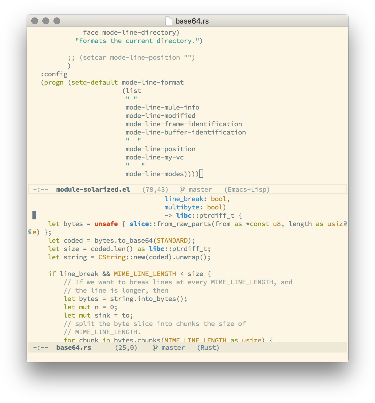The image size is (375, 403).
Task: Click the green minimize traffic light button
Action: pos(57,20)
